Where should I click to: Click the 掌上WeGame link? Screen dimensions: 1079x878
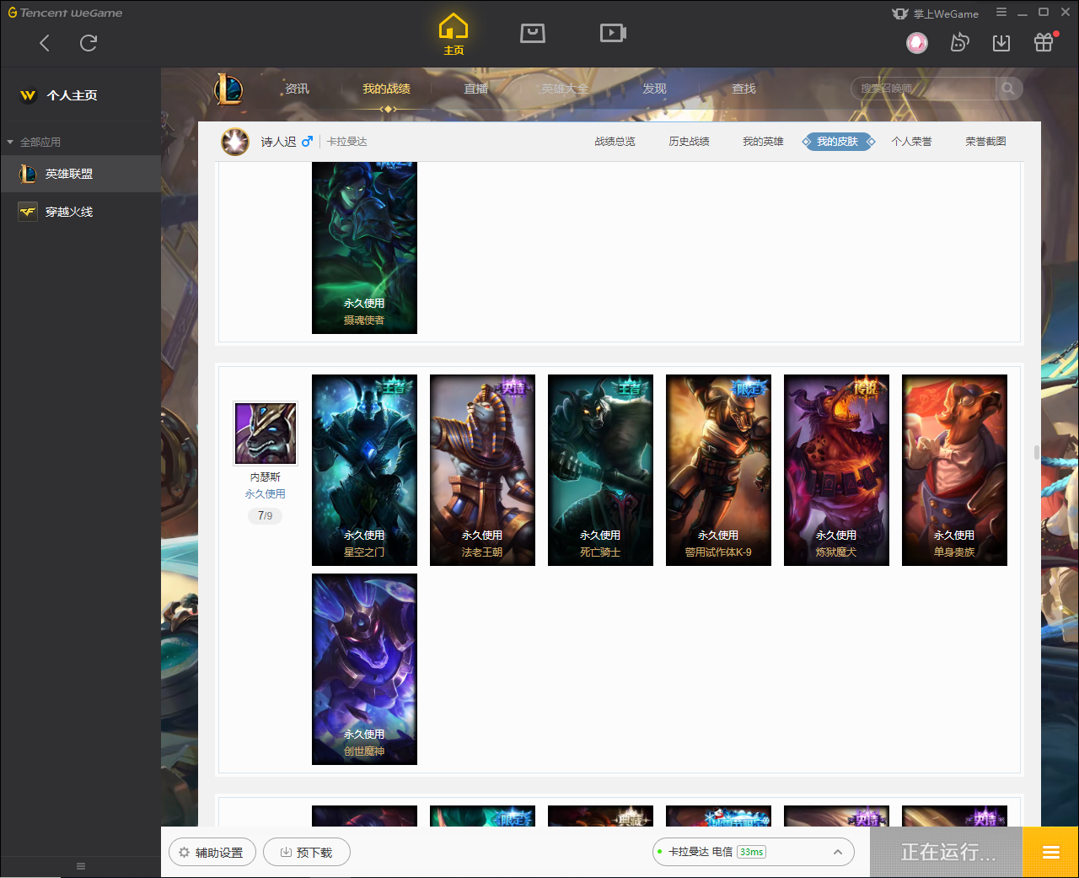click(935, 13)
